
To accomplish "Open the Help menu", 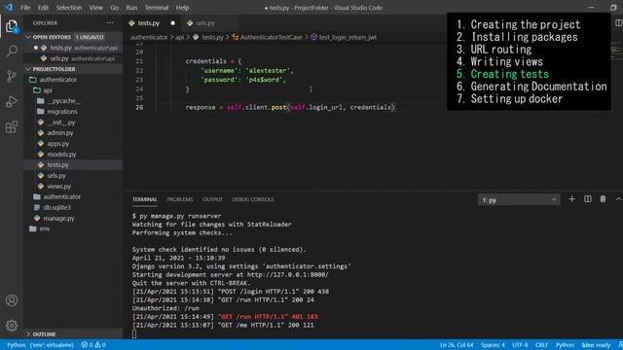I will point(182,8).
